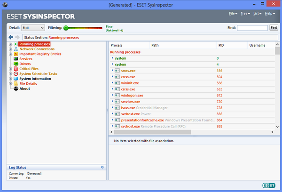Click the winlogon.exe process icon

pyautogui.click(x=117, y=96)
